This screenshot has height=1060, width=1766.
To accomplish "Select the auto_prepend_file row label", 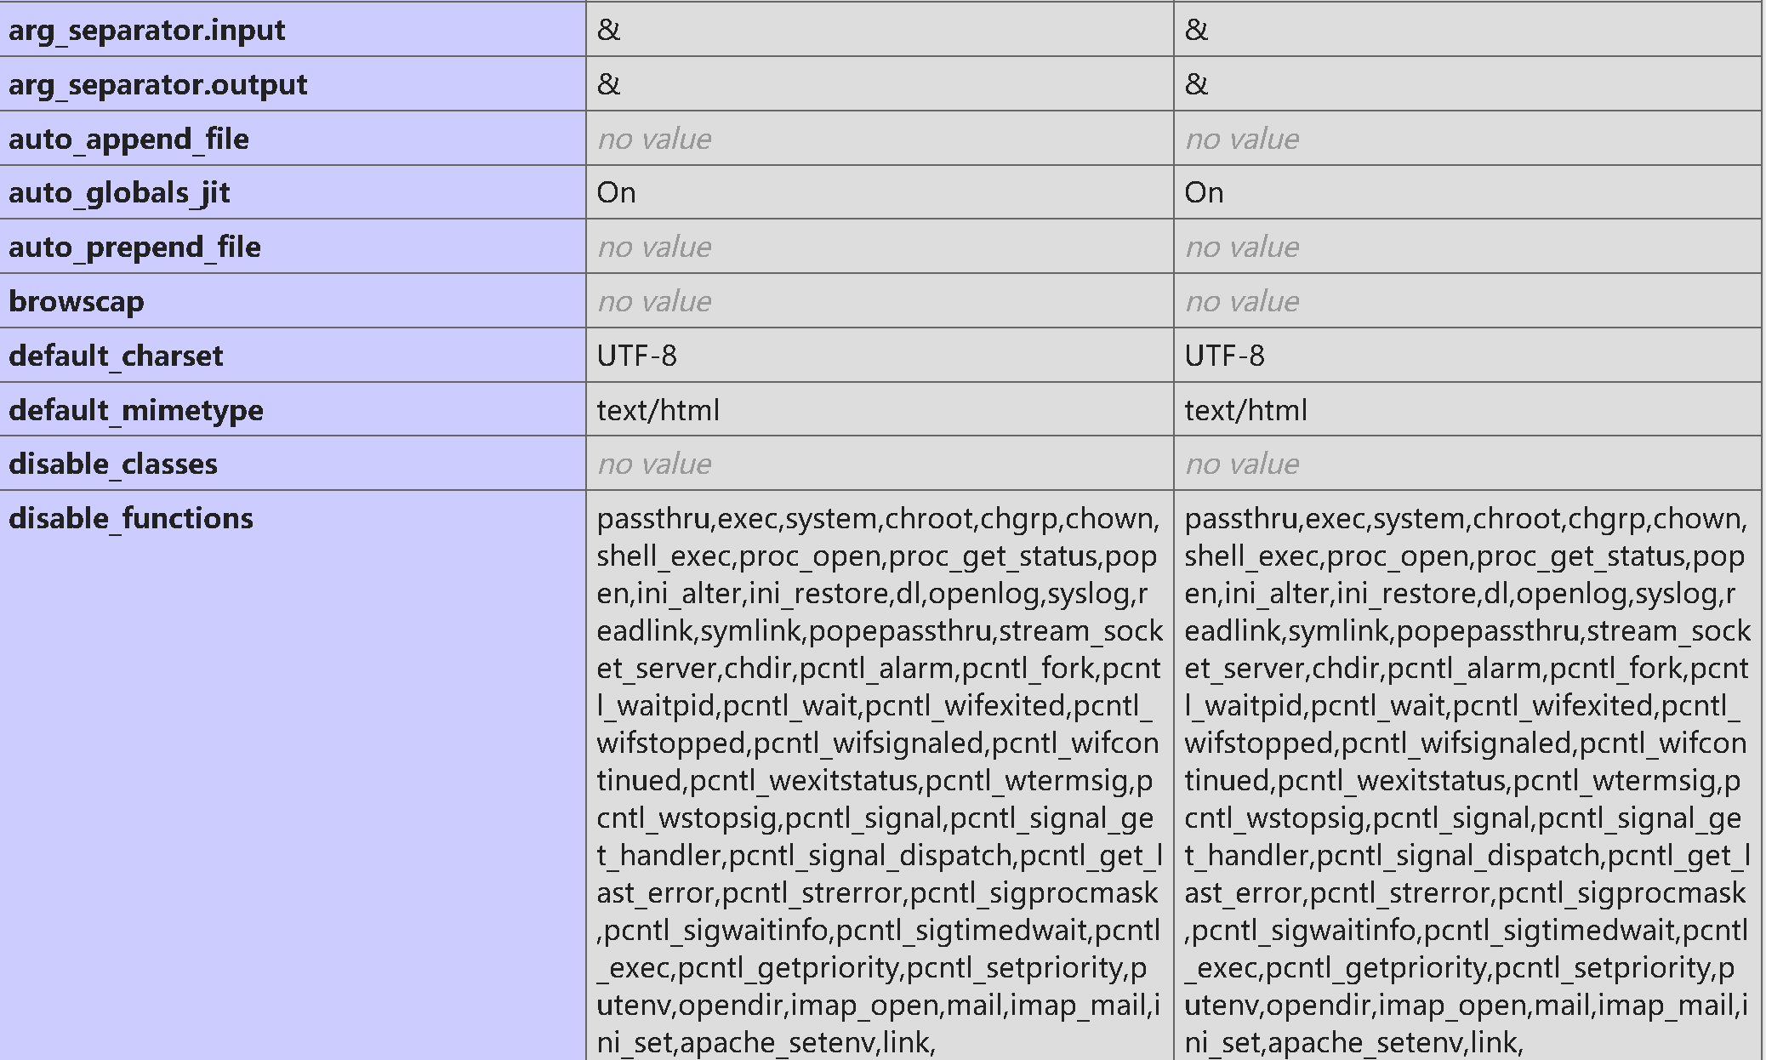I will 134,248.
